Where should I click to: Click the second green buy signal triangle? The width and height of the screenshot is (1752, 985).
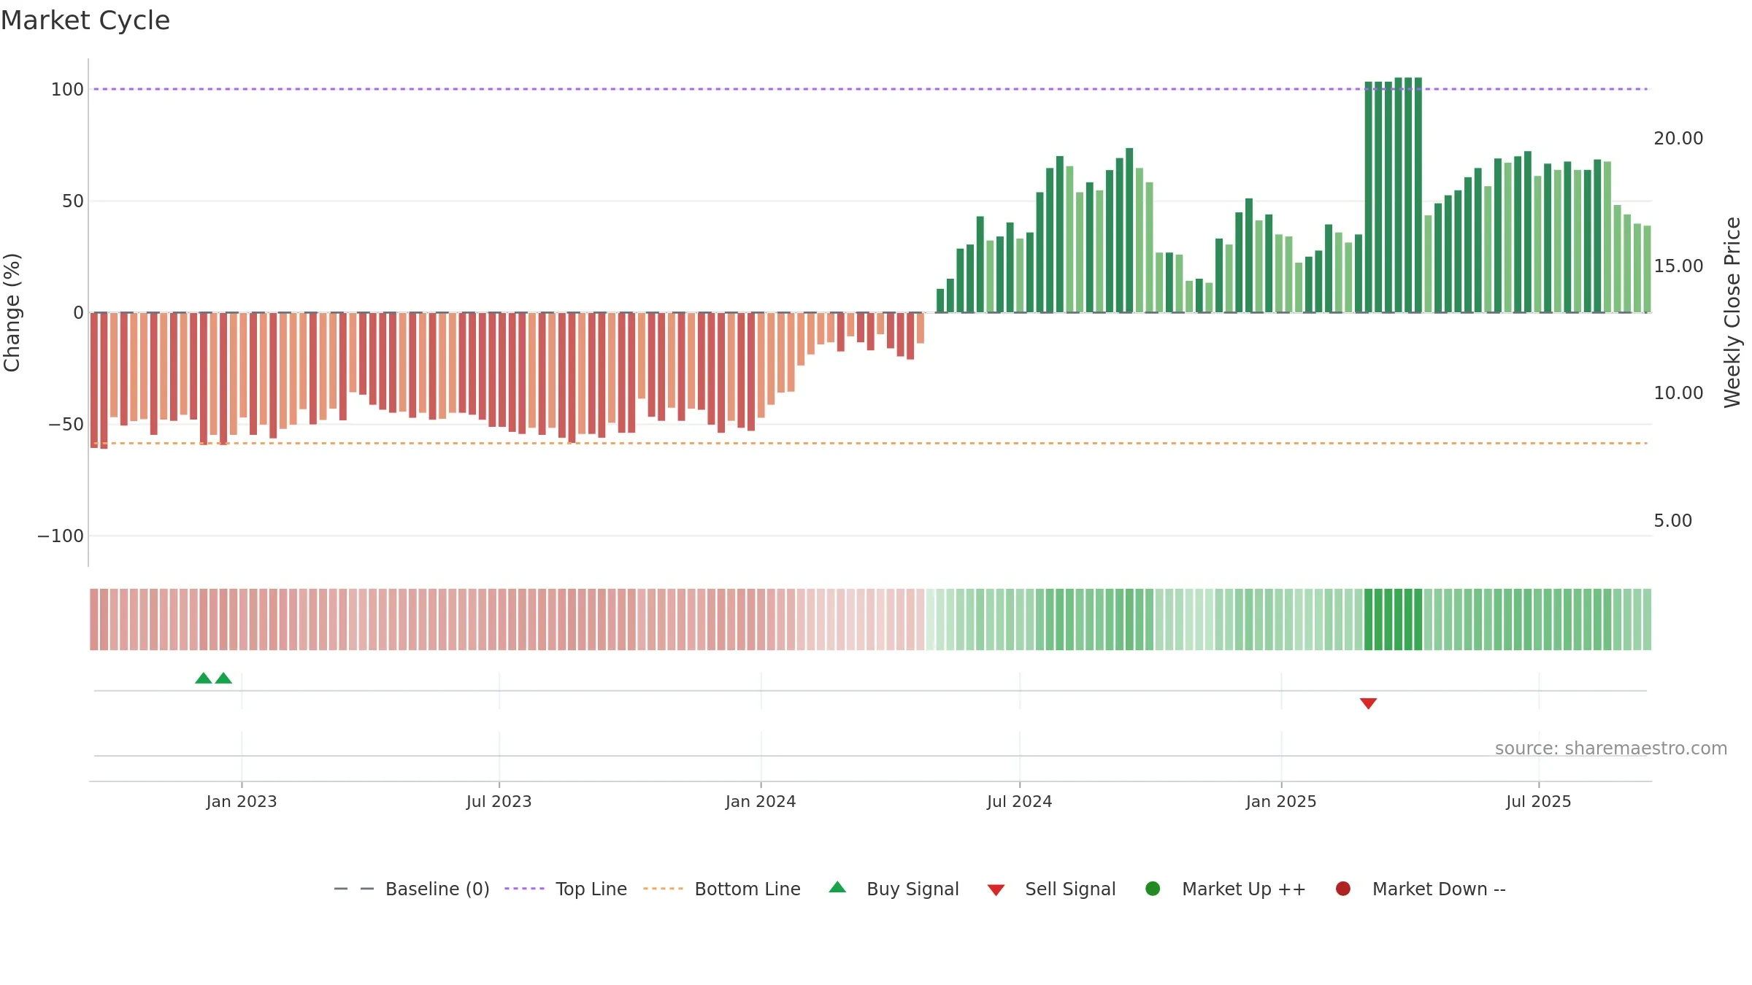pyautogui.click(x=223, y=678)
